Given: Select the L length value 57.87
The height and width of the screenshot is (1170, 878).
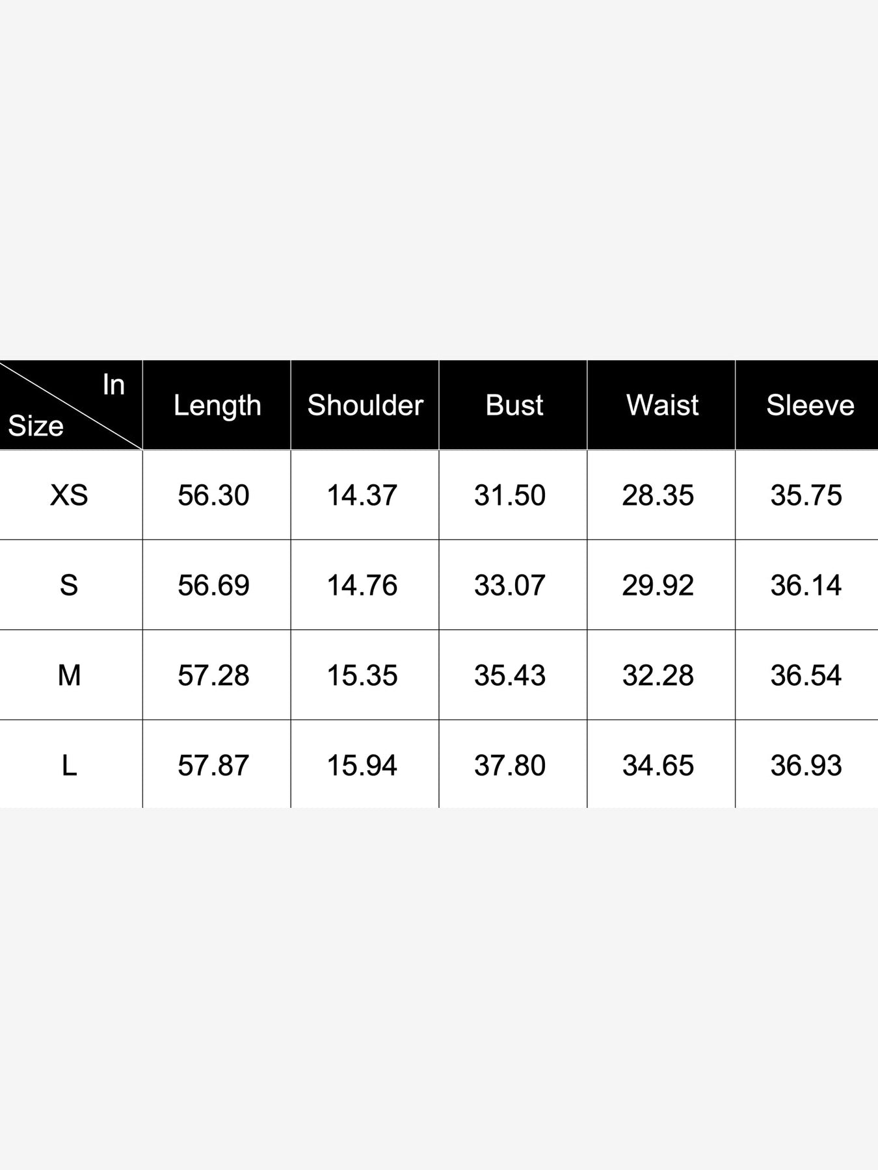Looking at the screenshot, I should [x=213, y=765].
